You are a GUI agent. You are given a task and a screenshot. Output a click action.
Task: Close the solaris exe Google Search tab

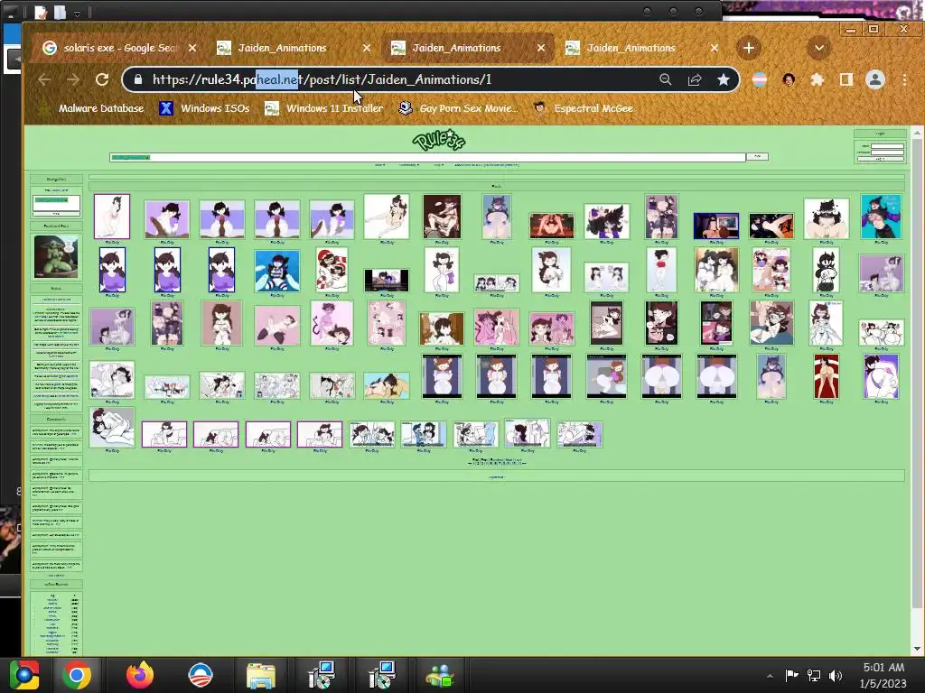click(192, 49)
